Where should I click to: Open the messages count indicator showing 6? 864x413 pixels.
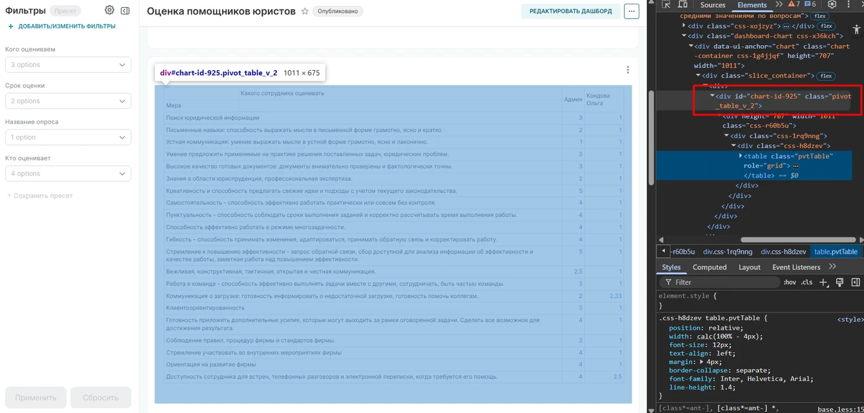click(x=810, y=4)
